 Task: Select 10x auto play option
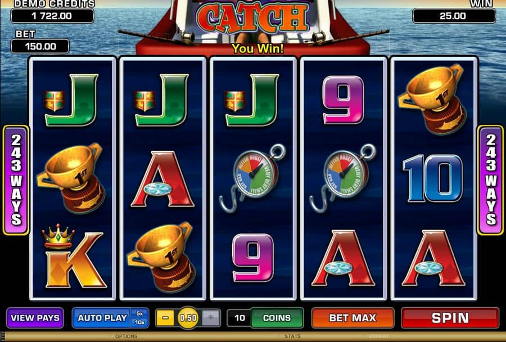pos(140,322)
